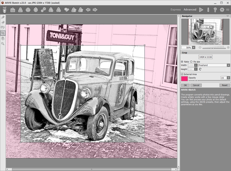This screenshot has height=171, width=231.
Task: Select the Zoom magnifier tool
Action: 3,44
